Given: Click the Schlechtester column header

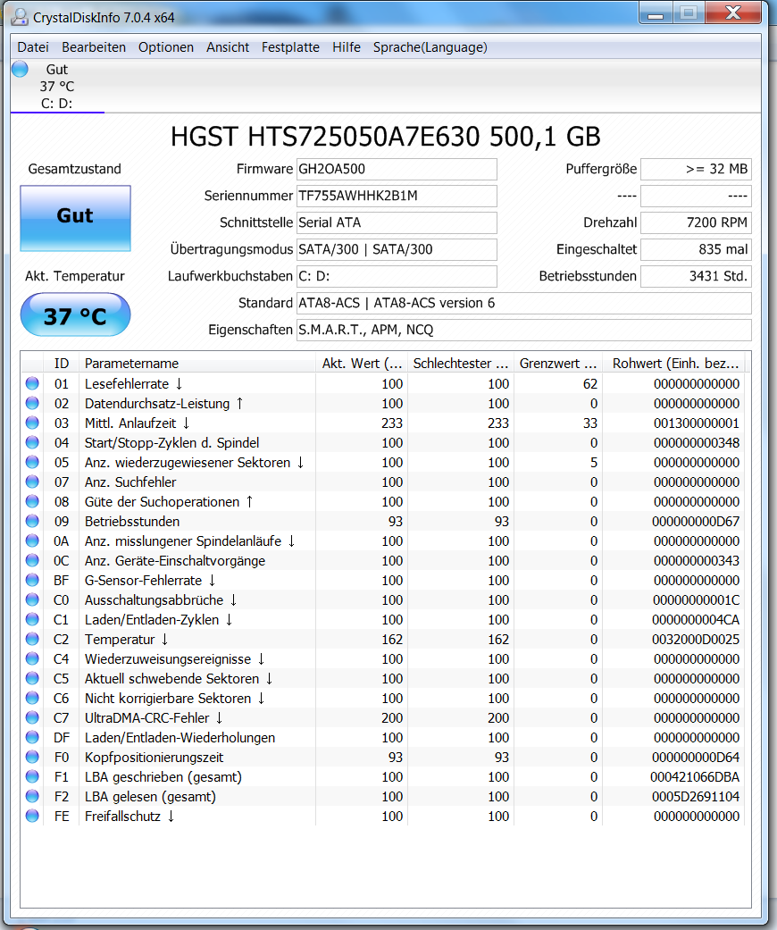Looking at the screenshot, I should click(x=460, y=363).
